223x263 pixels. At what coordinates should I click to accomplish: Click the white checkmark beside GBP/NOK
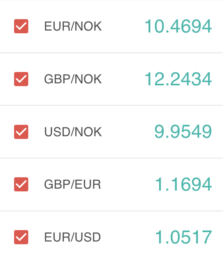21,79
